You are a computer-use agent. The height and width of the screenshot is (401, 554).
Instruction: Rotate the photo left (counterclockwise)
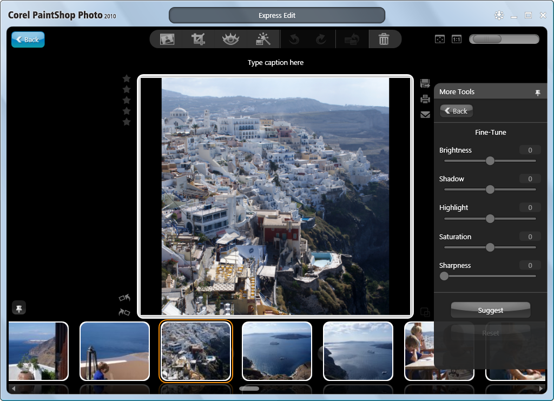[124, 298]
